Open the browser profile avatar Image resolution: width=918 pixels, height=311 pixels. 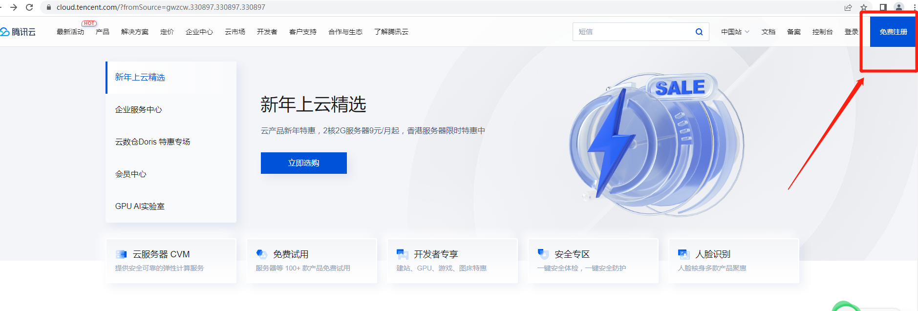(899, 7)
